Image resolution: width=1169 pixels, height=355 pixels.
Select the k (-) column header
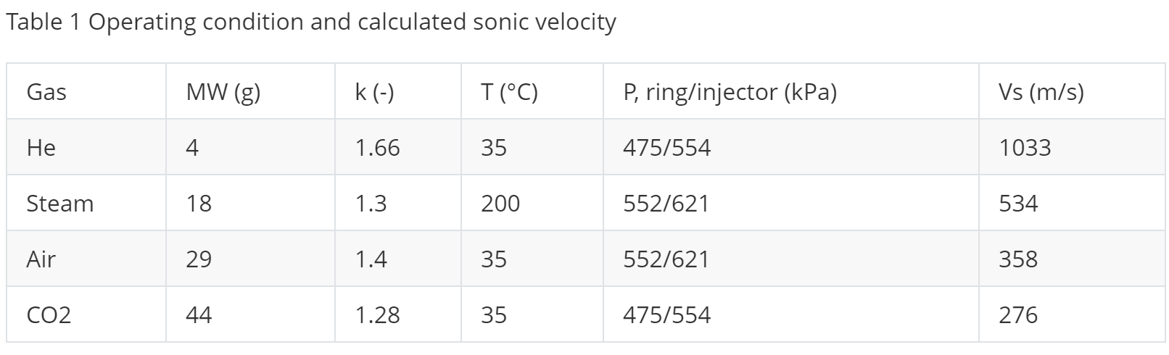374,92
